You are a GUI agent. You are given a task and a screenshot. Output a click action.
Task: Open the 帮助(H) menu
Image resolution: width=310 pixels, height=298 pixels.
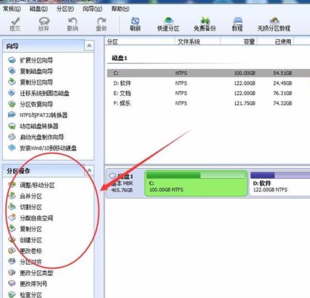(x=120, y=9)
